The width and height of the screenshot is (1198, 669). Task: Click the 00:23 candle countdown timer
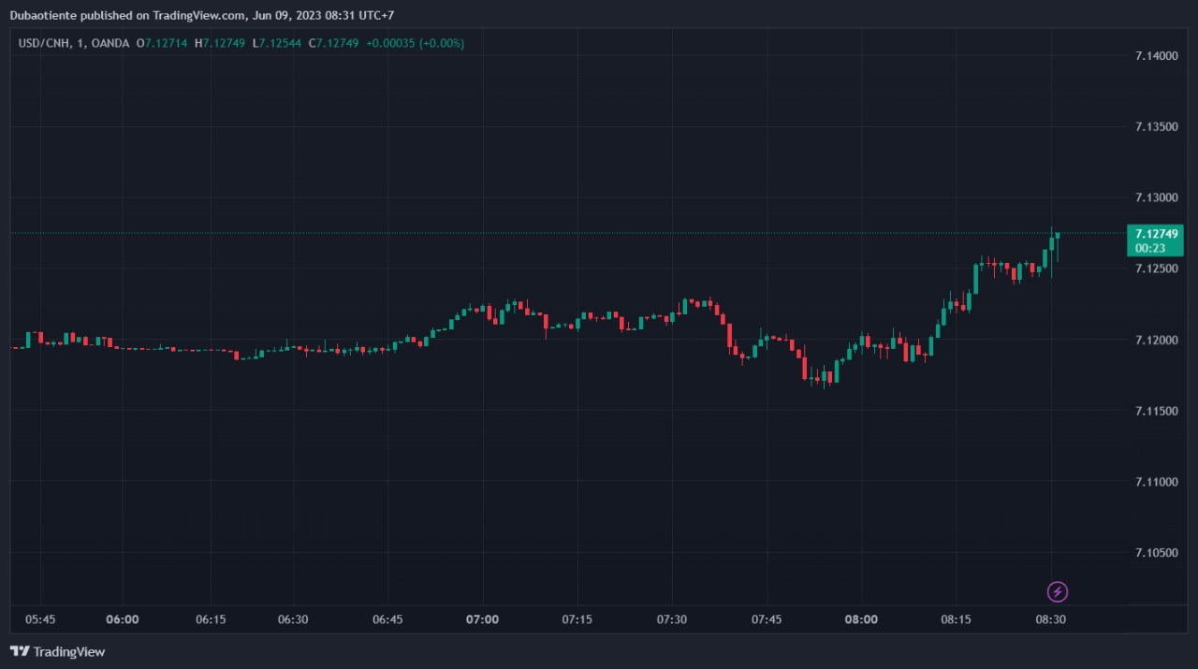1150,248
